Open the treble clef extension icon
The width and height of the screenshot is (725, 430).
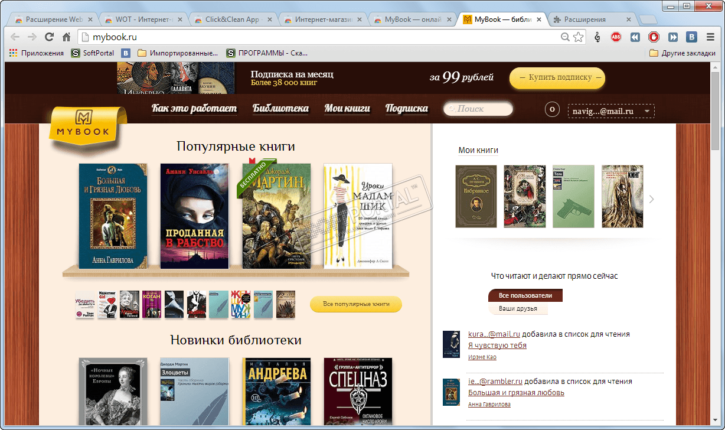coord(597,37)
